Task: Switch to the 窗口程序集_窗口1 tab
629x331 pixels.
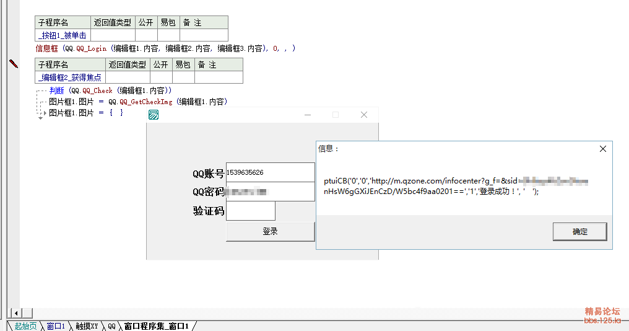Action: (x=156, y=326)
